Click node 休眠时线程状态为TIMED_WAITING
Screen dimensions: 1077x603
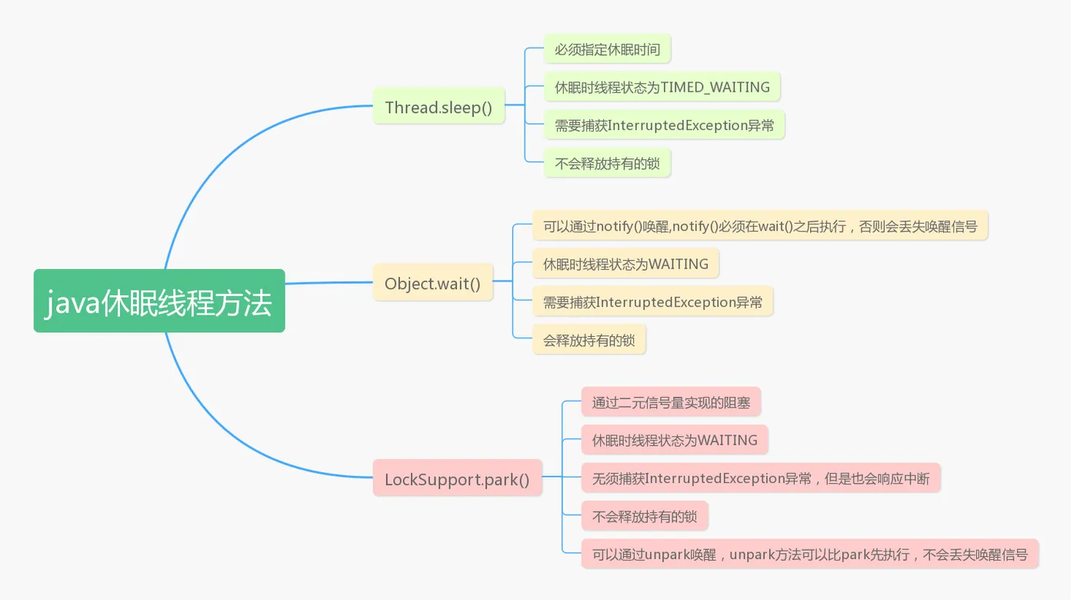pos(662,87)
